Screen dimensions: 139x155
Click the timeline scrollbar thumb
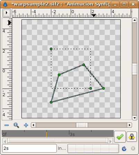pyautogui.click(x=58, y=140)
